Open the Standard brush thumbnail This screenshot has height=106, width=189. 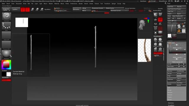(6, 16)
